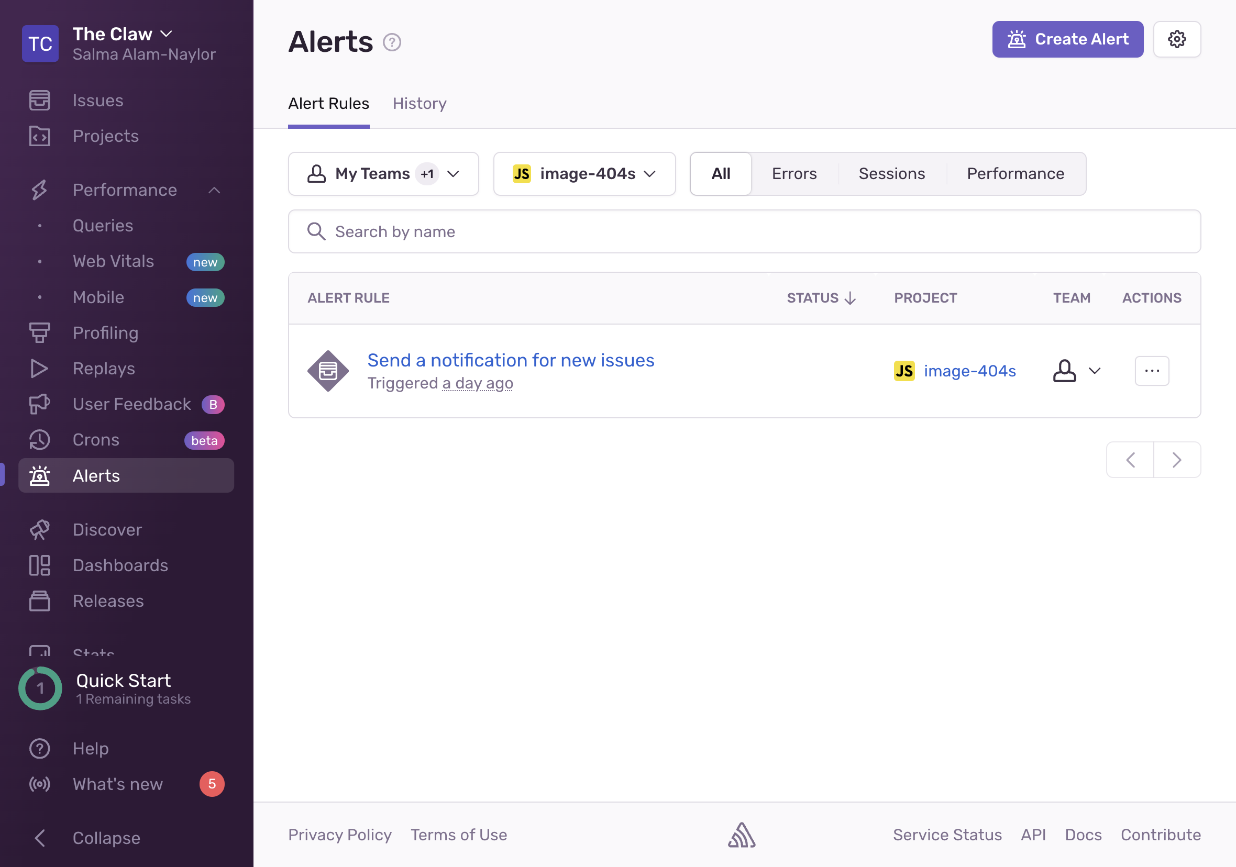The image size is (1236, 867).
Task: Click the Discover telescope icon
Action: point(39,529)
